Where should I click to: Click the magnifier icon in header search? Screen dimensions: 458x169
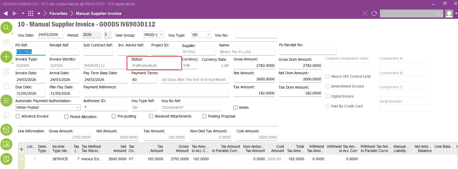[438, 14]
